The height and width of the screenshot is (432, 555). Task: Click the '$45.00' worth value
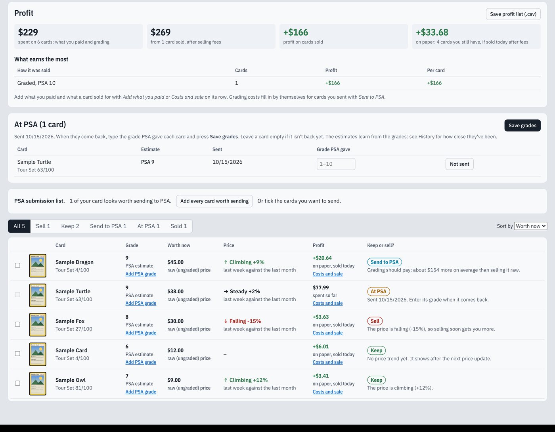click(176, 262)
